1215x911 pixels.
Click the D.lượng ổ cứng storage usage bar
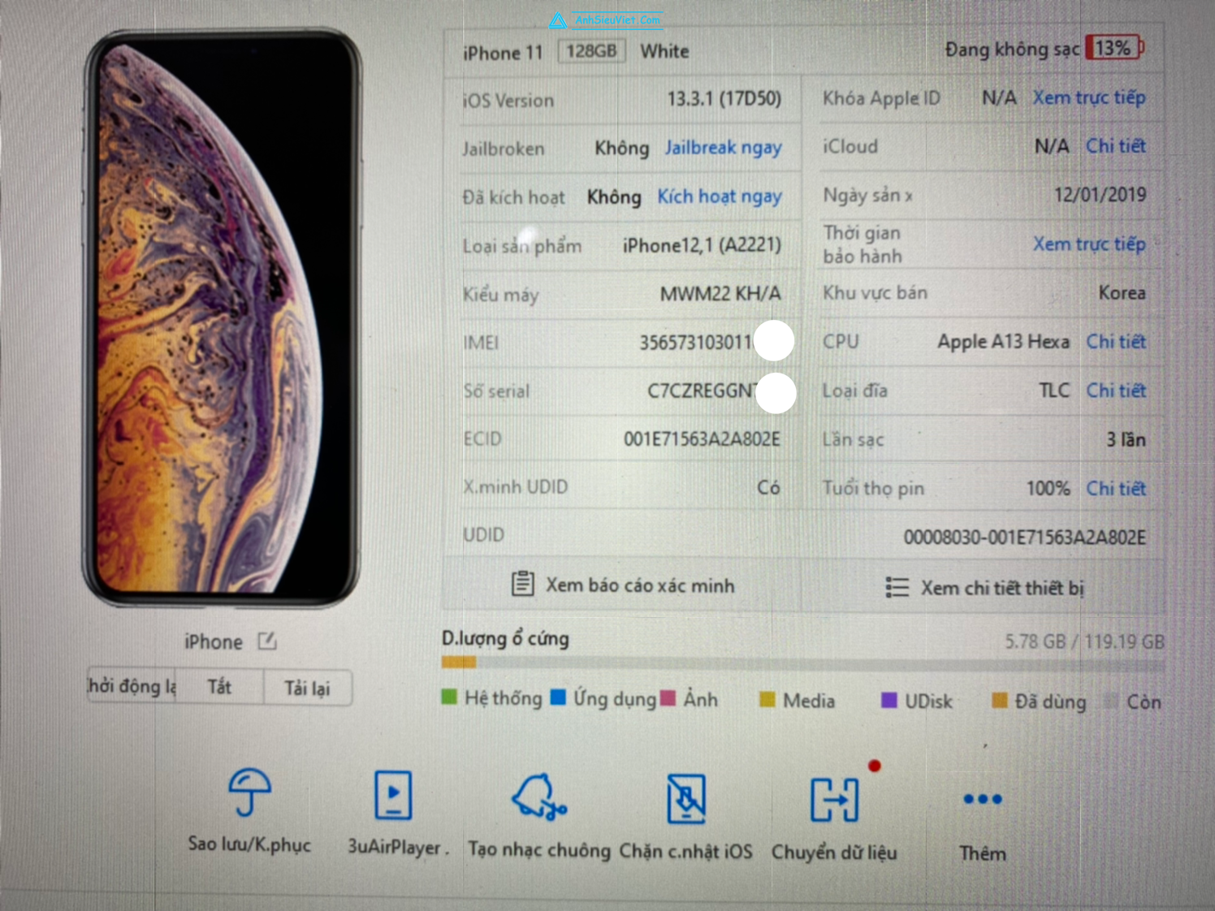pos(803,663)
